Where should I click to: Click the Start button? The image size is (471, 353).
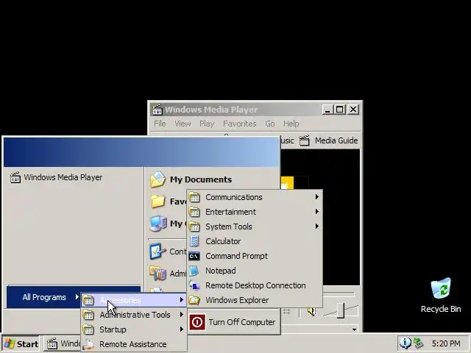coord(21,343)
